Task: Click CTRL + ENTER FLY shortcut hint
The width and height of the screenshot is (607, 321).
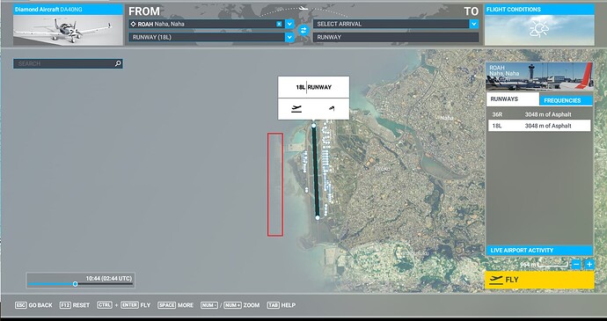Action: [x=124, y=305]
